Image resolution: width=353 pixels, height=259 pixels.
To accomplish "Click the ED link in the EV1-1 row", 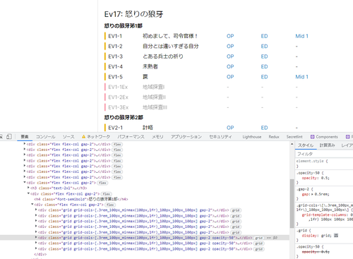I will pos(264,36).
